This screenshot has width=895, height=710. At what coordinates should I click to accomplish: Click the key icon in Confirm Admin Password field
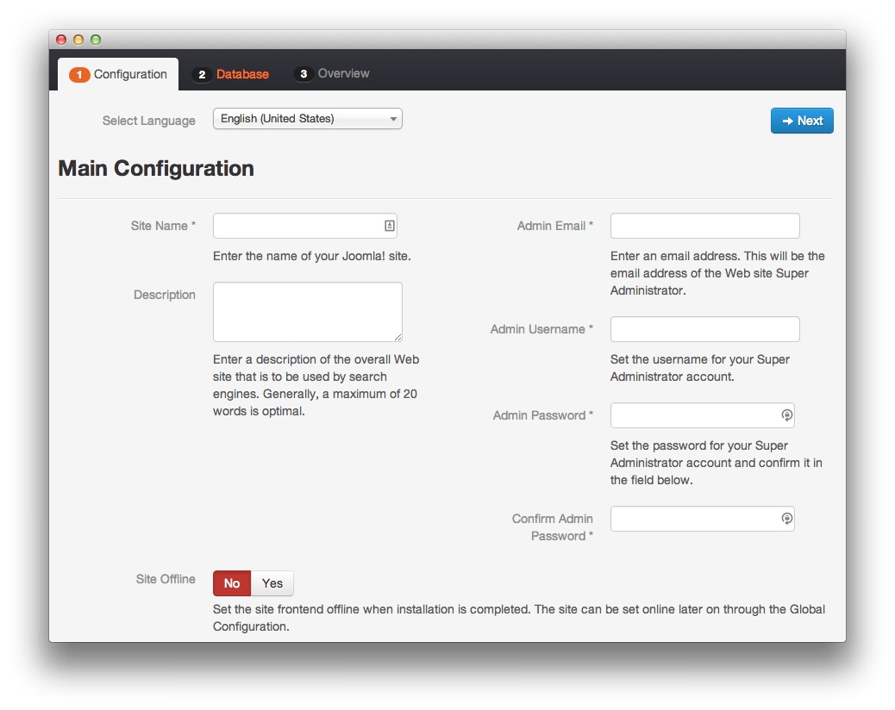(786, 519)
